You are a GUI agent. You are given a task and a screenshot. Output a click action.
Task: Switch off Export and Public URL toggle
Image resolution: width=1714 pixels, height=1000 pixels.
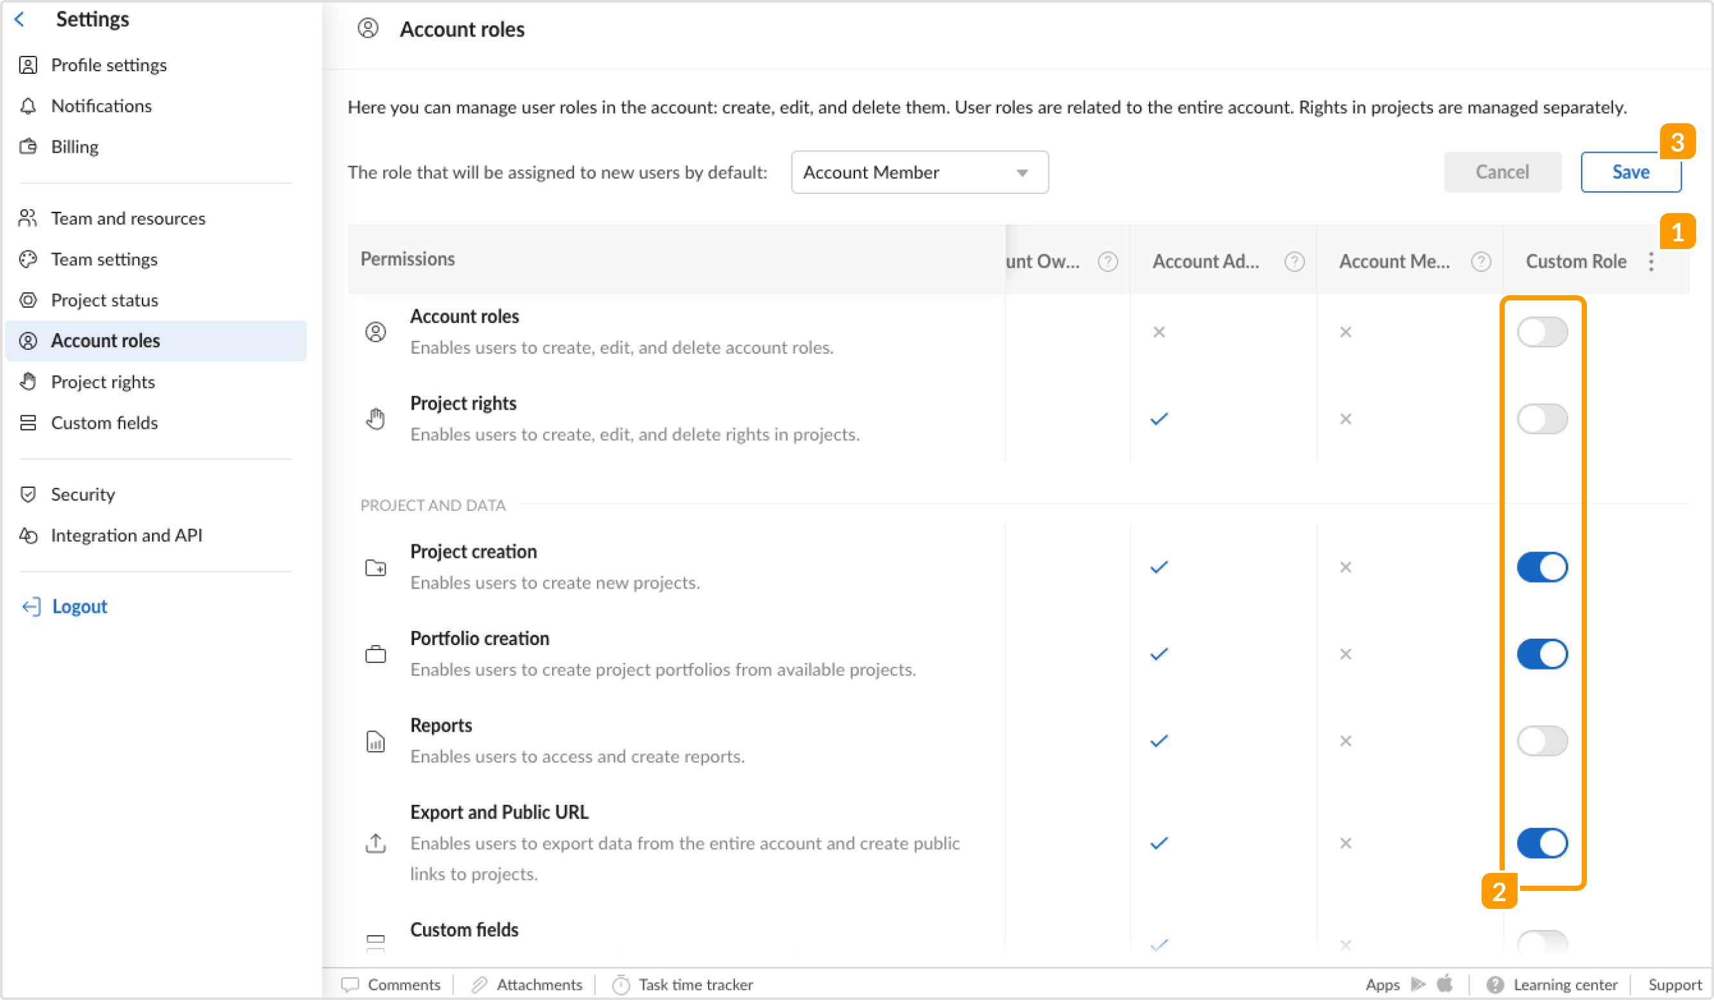(1542, 843)
